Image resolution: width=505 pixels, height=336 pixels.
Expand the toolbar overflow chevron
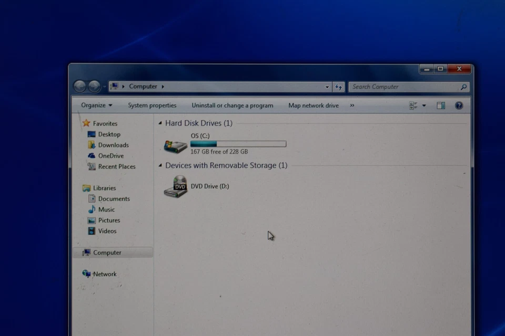(351, 106)
